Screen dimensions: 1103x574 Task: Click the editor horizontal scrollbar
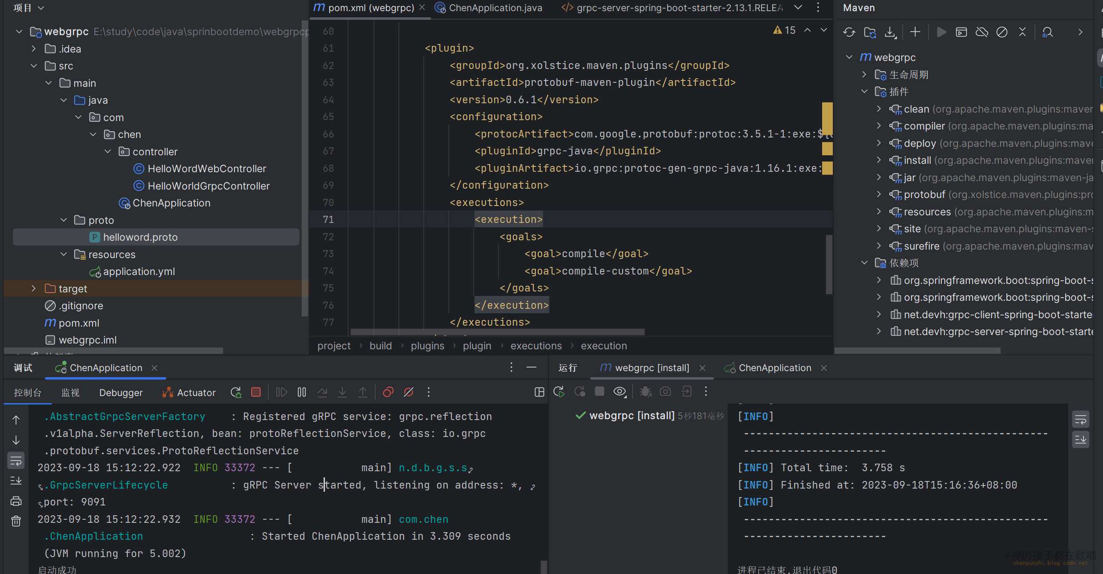click(x=497, y=332)
